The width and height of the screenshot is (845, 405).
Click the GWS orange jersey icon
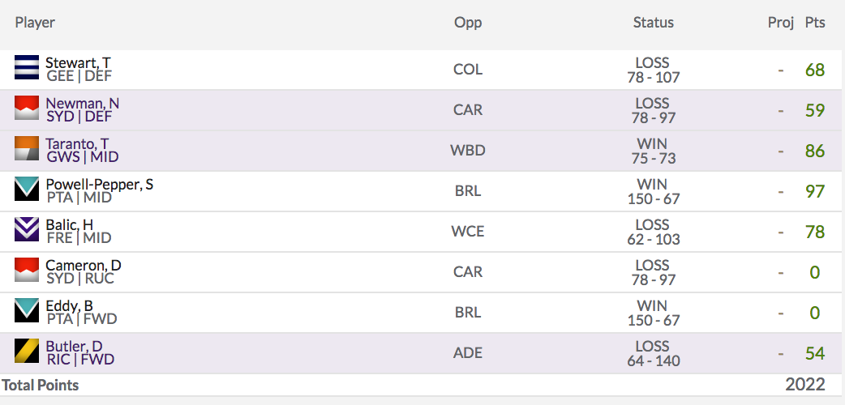(x=27, y=148)
